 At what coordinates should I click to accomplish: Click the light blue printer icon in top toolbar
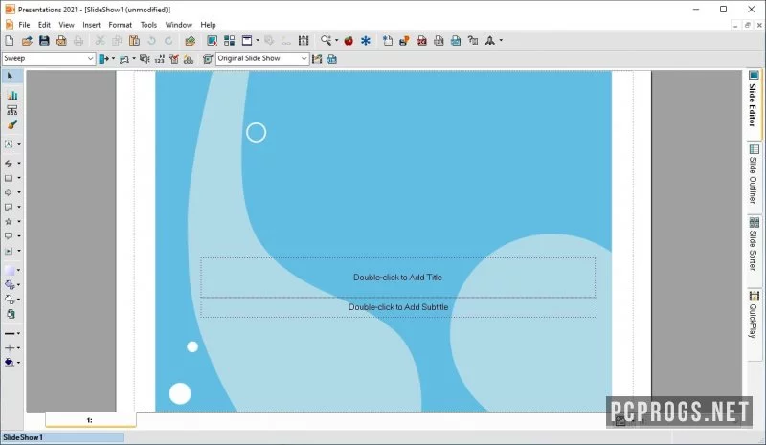click(456, 41)
